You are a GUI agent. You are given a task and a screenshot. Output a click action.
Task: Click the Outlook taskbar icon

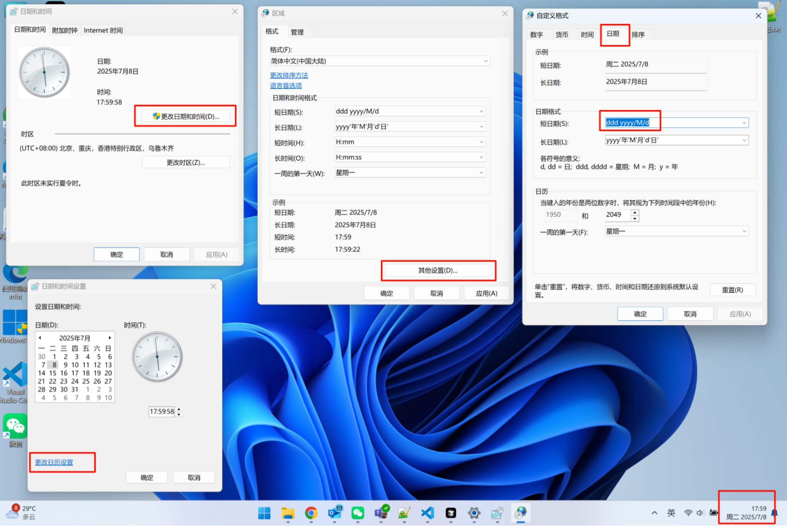tap(335, 512)
